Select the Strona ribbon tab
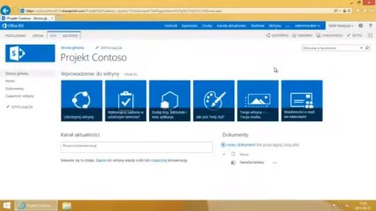This screenshot has height=211, width=376. tap(38, 36)
